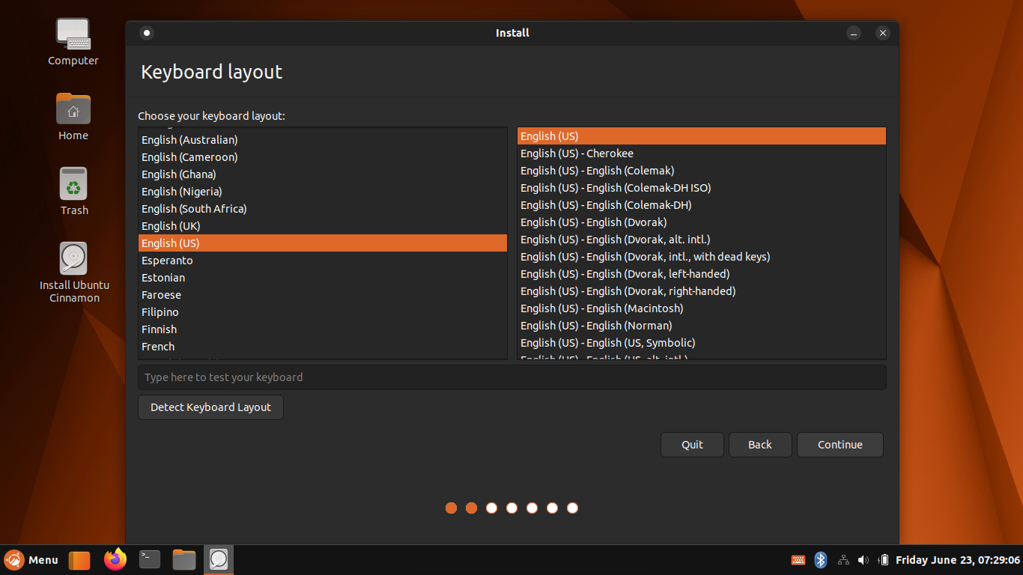The image size is (1023, 575).
Task: Select French layout
Action: click(323, 347)
